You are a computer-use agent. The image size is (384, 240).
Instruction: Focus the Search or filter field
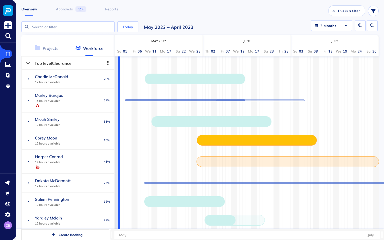[x=71, y=27]
